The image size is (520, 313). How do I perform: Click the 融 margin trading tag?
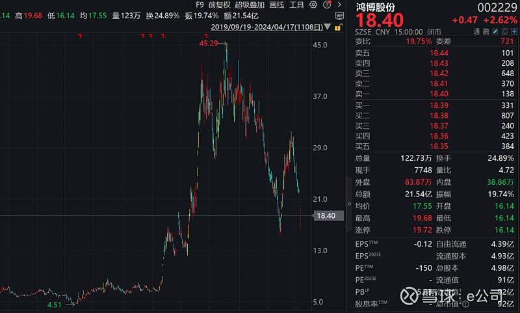point(486,31)
